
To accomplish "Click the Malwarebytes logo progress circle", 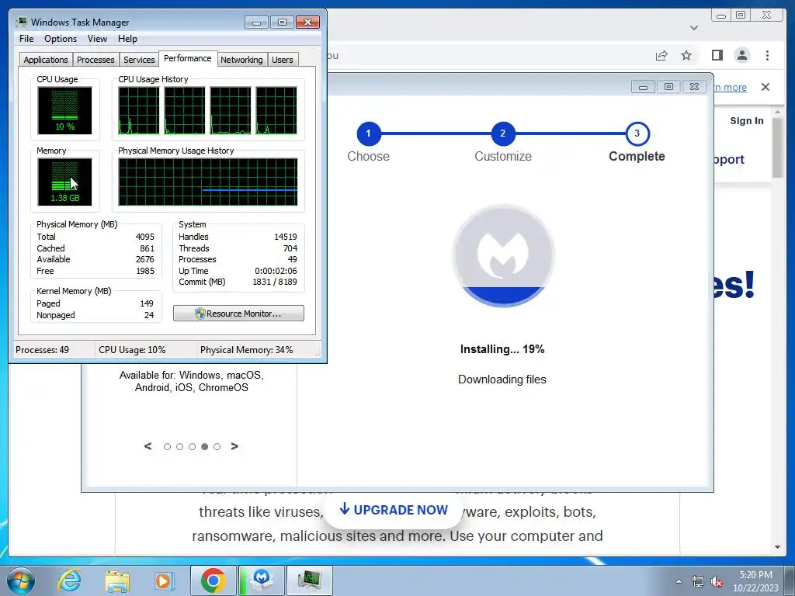I will point(503,256).
